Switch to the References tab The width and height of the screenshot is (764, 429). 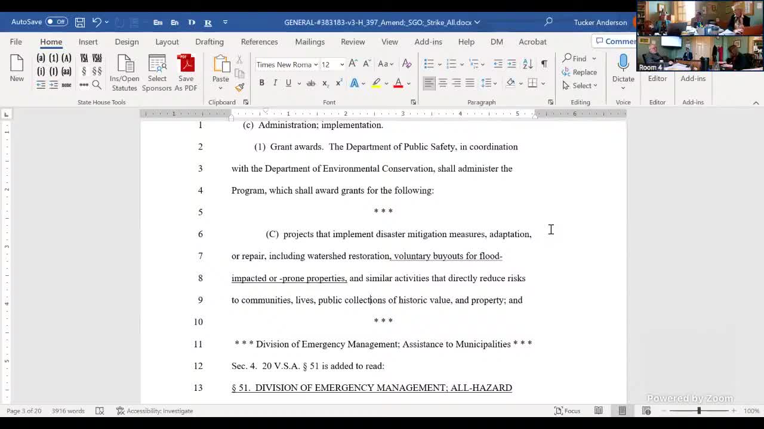click(x=259, y=42)
